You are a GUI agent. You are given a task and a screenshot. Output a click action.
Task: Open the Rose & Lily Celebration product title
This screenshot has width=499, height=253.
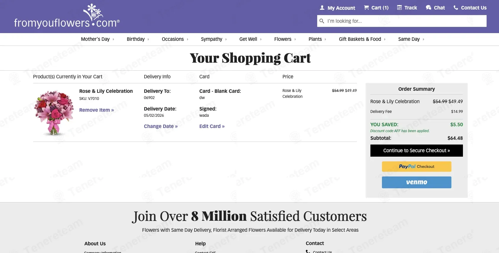[x=106, y=91]
